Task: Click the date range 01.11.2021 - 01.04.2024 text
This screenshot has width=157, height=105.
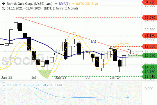Action: pyautogui.click(x=24, y=8)
